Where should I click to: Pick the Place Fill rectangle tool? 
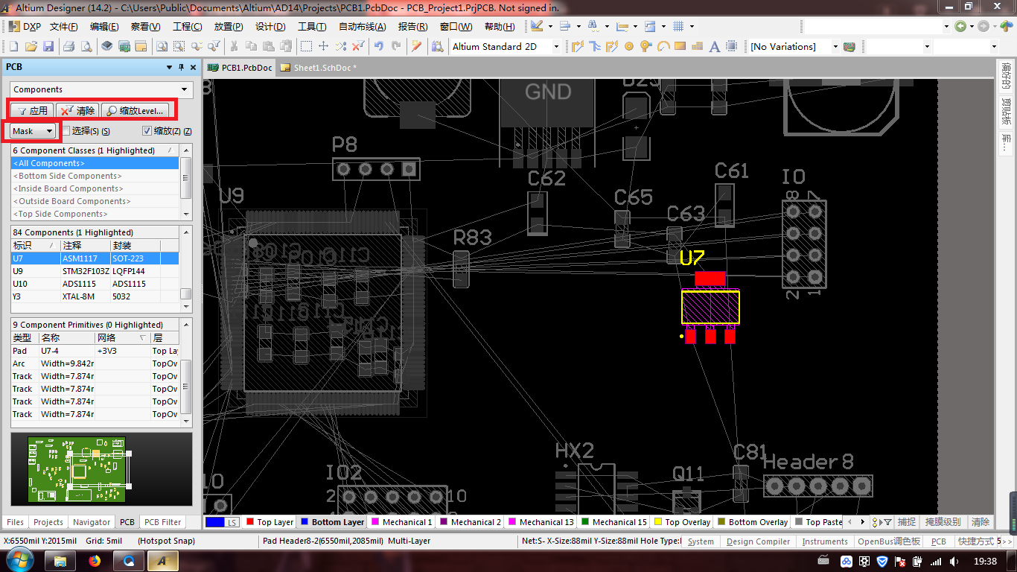[x=680, y=46]
